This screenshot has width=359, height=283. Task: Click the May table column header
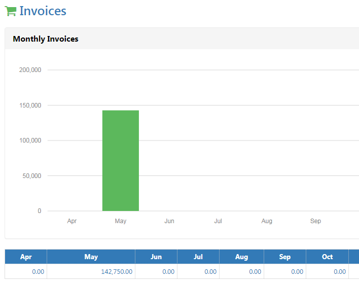91,257
